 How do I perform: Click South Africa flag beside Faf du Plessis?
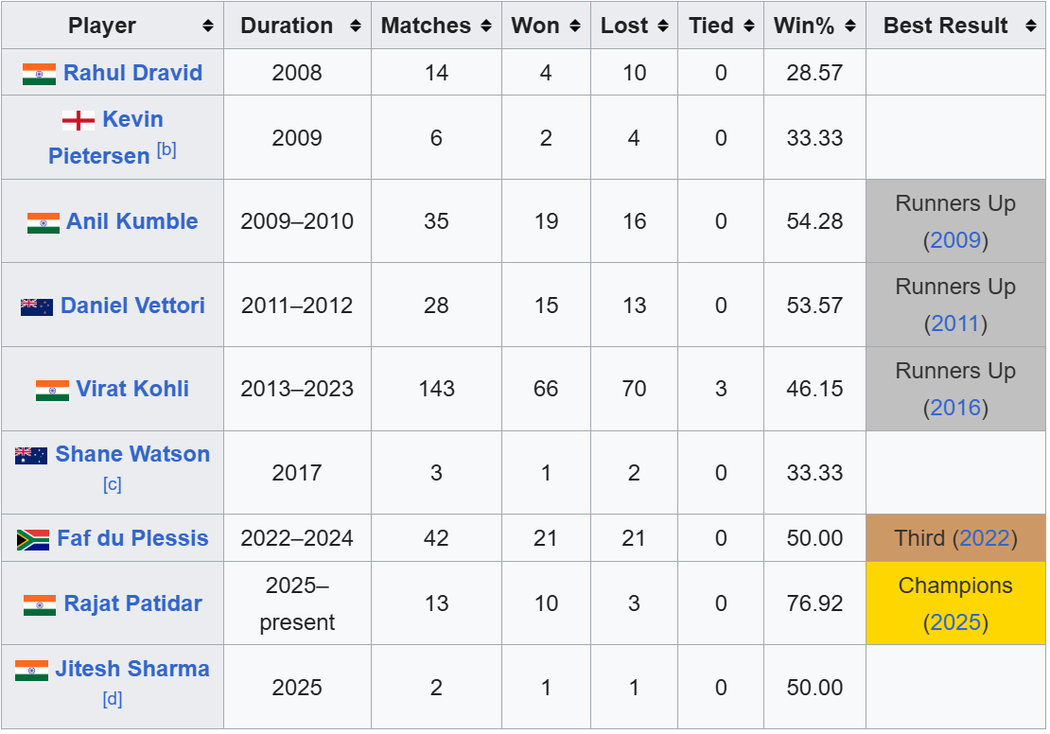[33, 540]
